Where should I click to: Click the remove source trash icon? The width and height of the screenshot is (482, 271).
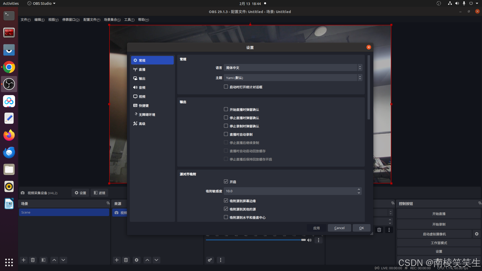[x=126, y=260]
